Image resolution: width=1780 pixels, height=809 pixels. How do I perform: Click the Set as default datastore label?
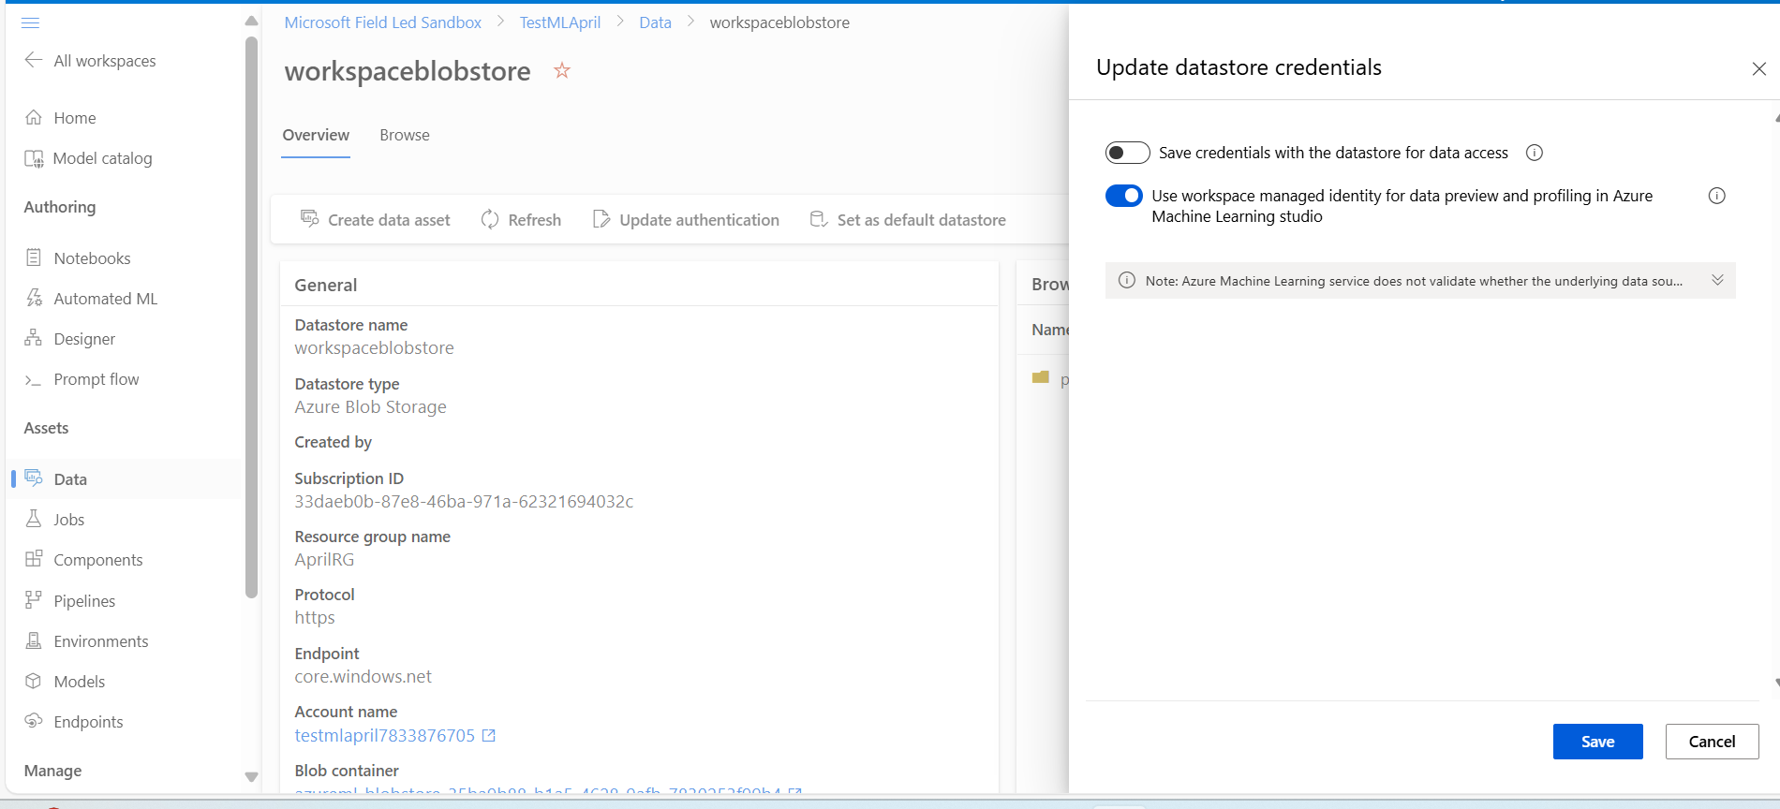point(922,220)
